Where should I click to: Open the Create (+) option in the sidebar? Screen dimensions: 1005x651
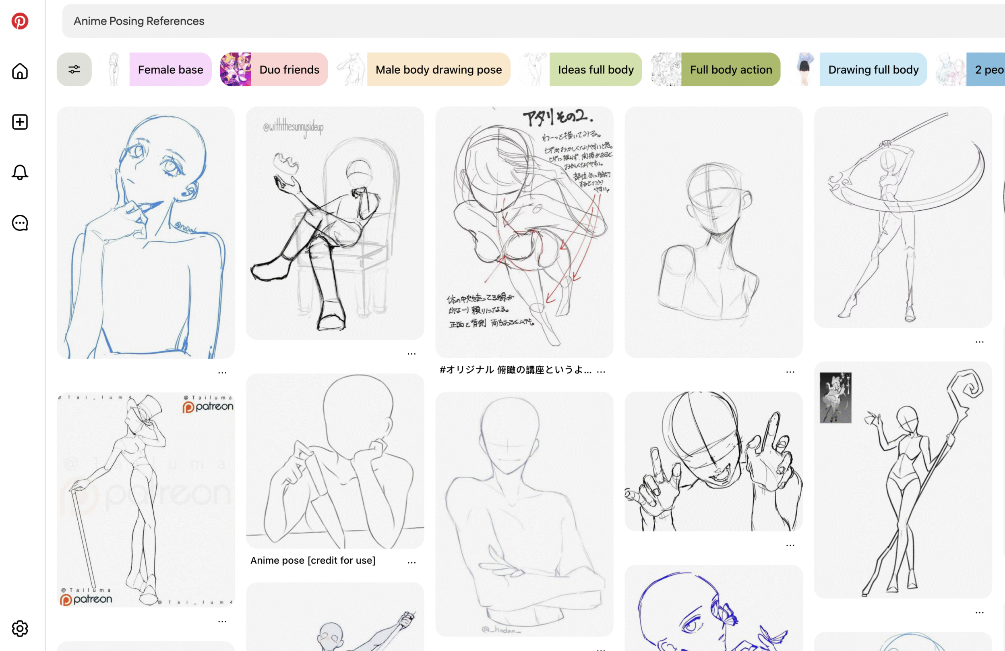tap(19, 122)
